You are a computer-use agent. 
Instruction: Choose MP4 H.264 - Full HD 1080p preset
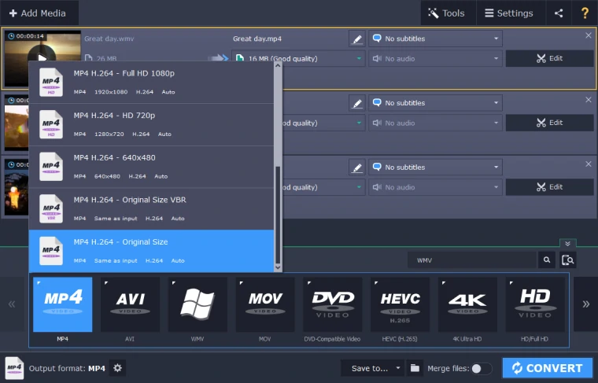click(151, 83)
